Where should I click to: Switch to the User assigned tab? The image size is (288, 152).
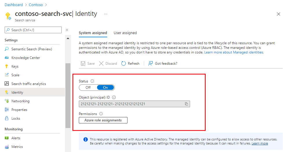125,33
